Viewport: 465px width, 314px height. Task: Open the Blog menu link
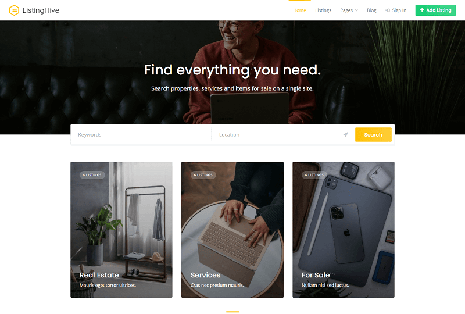pyautogui.click(x=371, y=10)
